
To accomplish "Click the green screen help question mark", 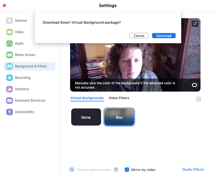I will 116,170.
